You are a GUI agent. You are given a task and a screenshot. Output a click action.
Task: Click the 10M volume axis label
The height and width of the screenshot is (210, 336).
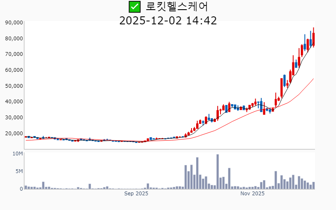pos(18,154)
